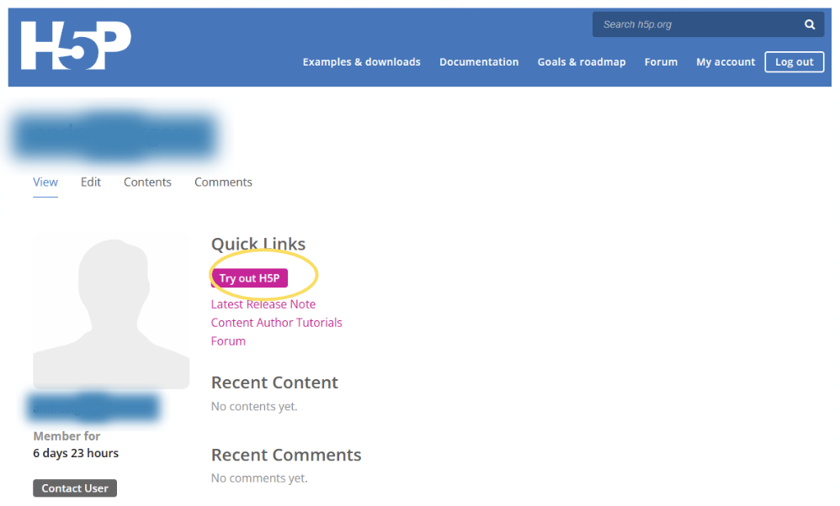840x506 pixels.
Task: Click the profile avatar placeholder image
Action: 111,311
